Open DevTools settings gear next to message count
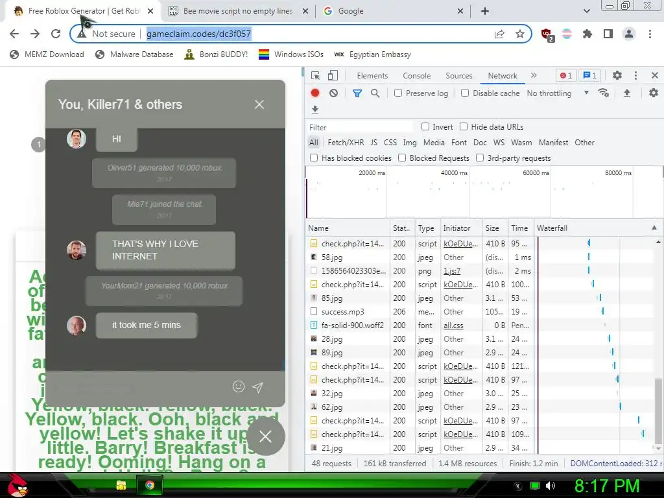664x498 pixels. tap(617, 75)
